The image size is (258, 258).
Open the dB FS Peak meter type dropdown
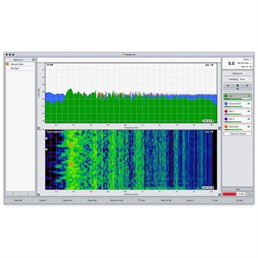coord(244,63)
